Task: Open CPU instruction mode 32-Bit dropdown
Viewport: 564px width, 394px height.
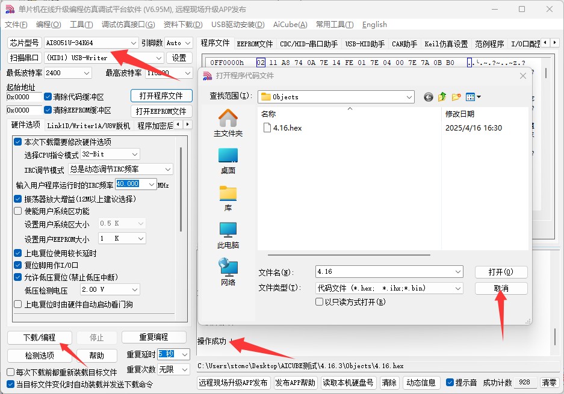Action: 110,154
